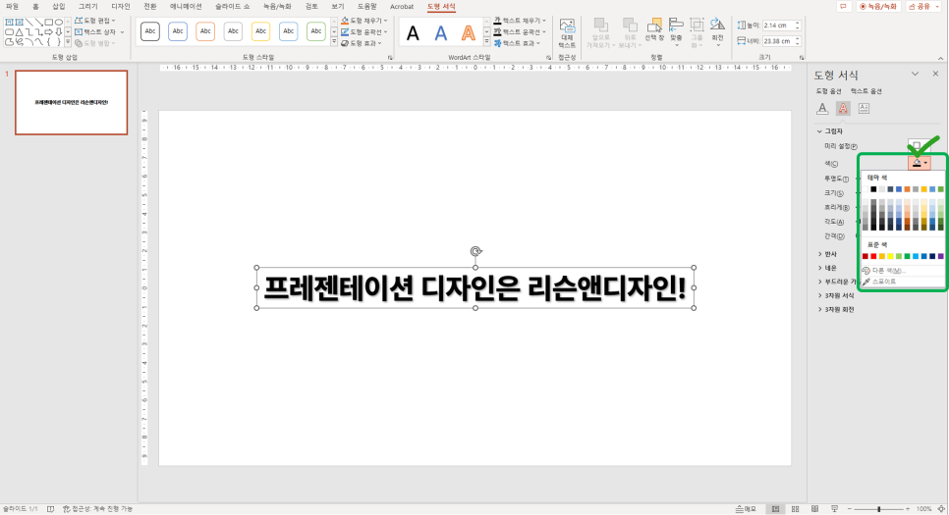Switch to the 슬라이드 쇼 ribbon tab
The width and height of the screenshot is (949, 515).
(x=233, y=7)
